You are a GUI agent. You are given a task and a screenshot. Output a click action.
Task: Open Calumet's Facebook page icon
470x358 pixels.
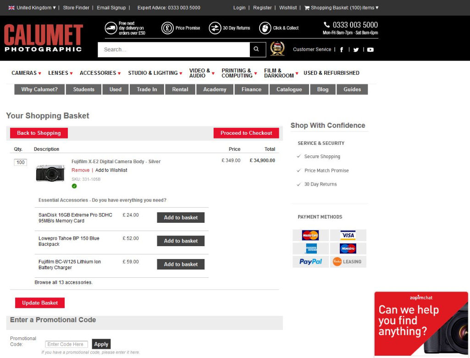pos(342,50)
